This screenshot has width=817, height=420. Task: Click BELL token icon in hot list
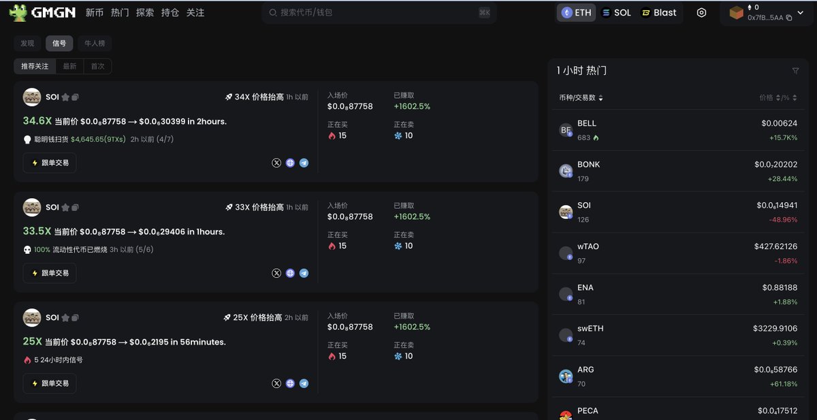point(566,130)
